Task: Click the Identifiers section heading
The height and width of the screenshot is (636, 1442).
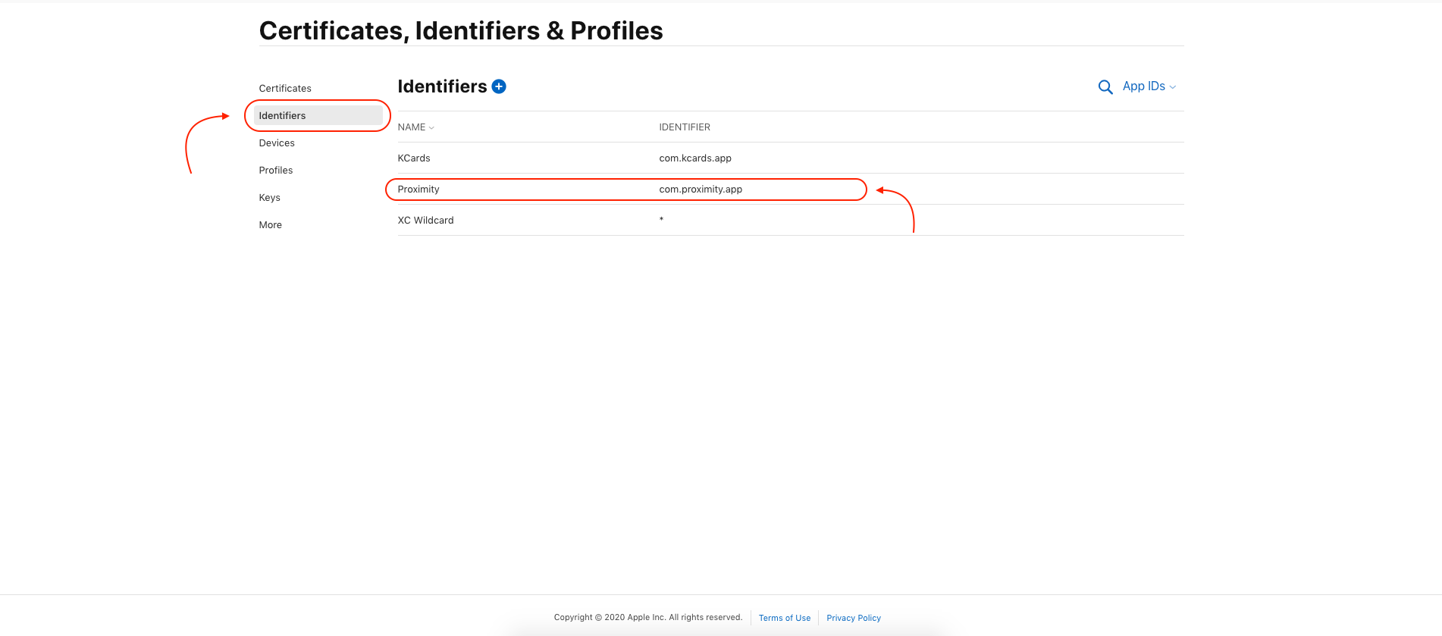Action: pyautogui.click(x=442, y=86)
